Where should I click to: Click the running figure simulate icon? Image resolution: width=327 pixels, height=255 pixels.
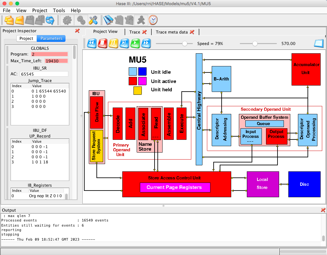[141, 20]
